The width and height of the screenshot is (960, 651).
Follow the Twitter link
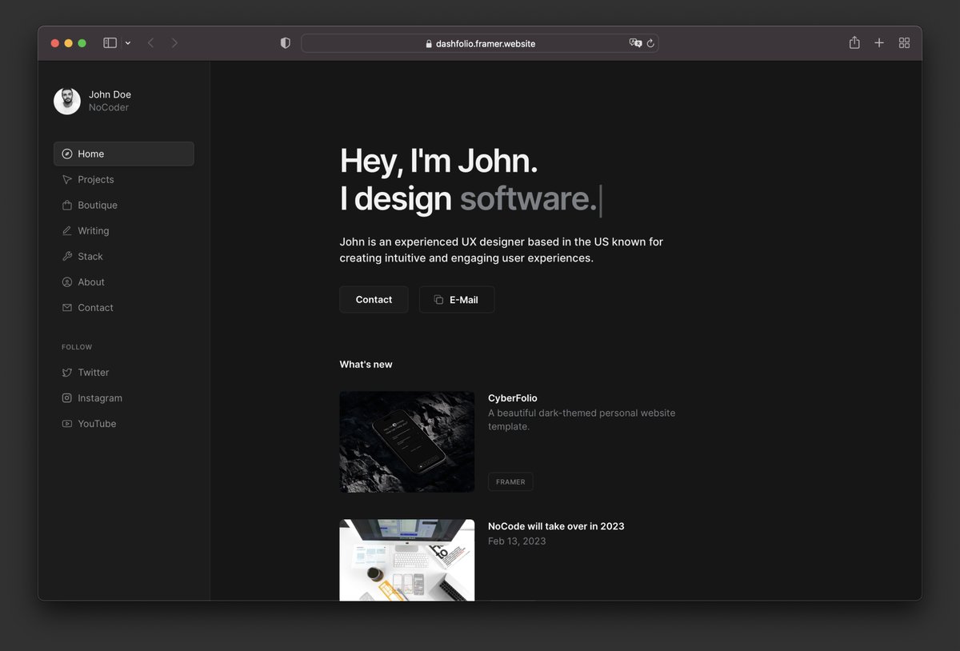tap(124, 372)
